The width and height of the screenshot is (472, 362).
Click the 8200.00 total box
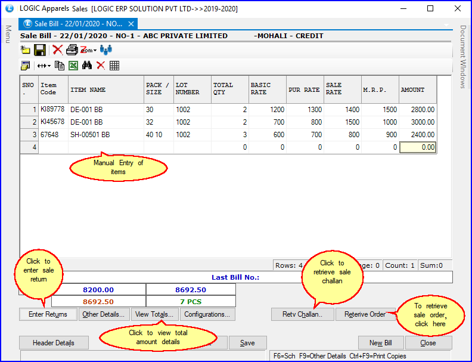98,290
